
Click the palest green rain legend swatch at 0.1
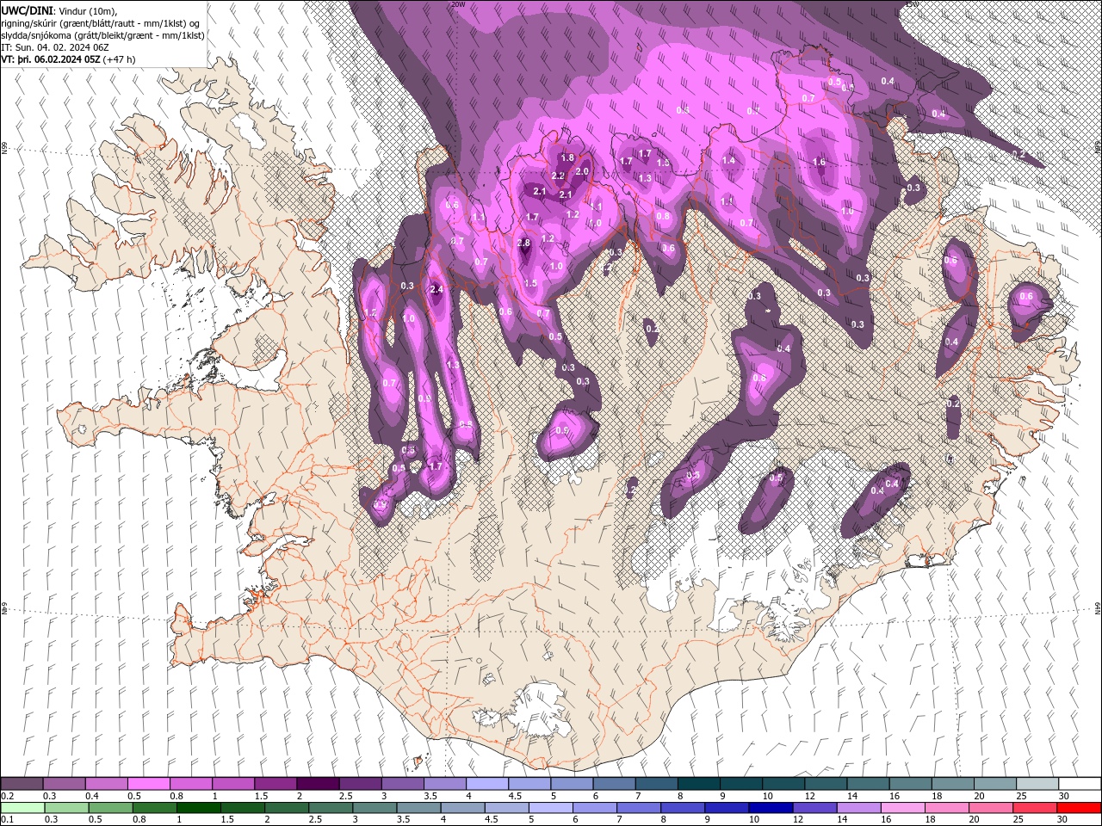(x=22, y=807)
